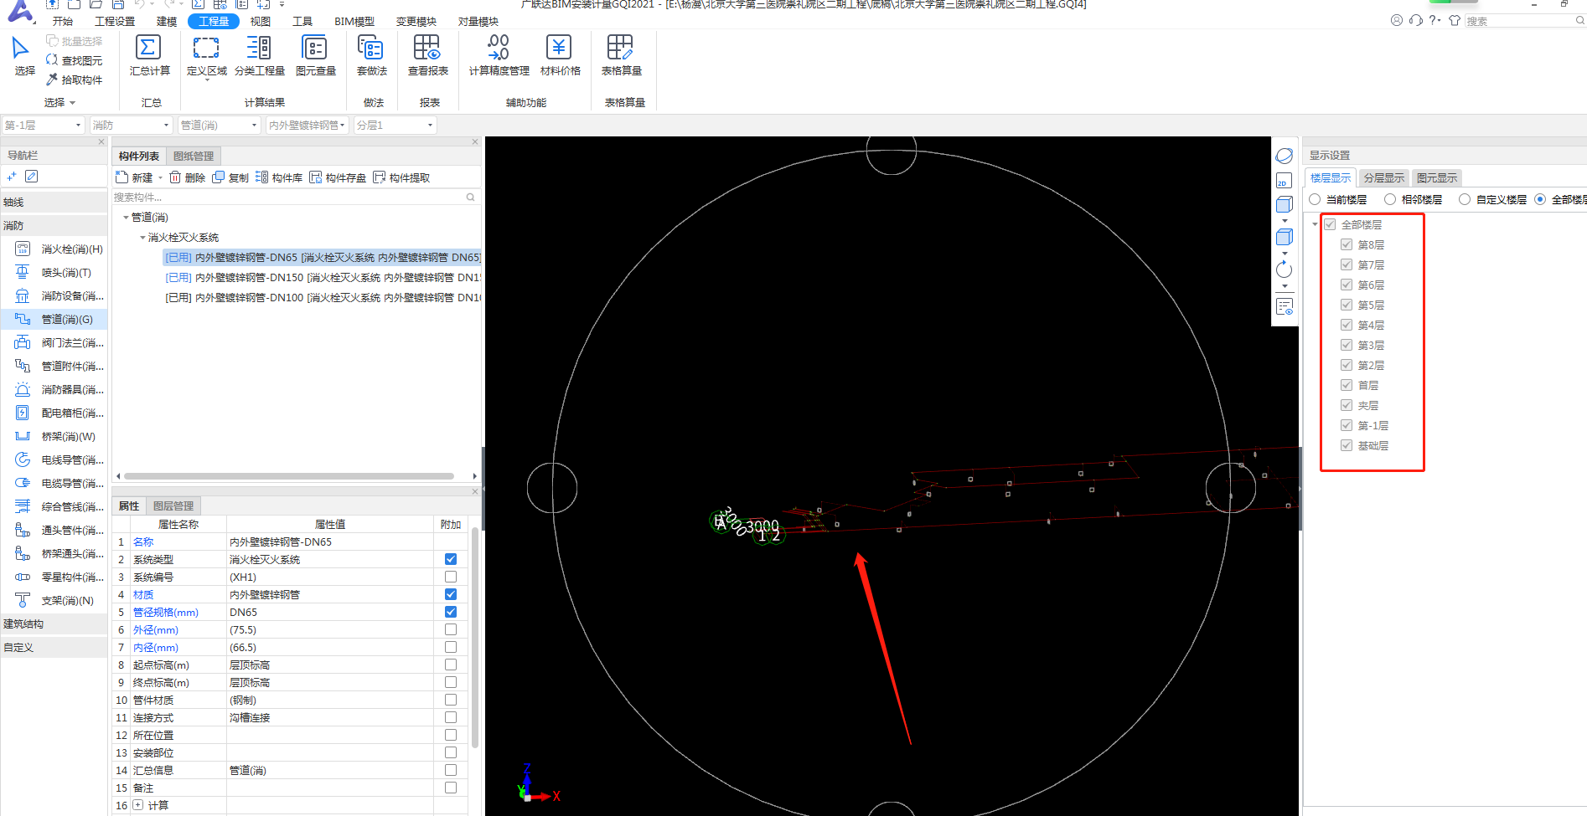Click the 分类工程量 icon
Image resolution: width=1587 pixels, height=816 pixels.
click(259, 48)
